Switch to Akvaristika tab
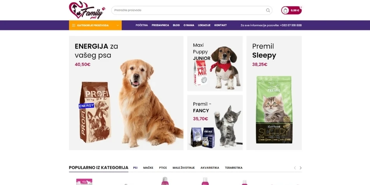This screenshot has height=185, width=370. [210, 168]
